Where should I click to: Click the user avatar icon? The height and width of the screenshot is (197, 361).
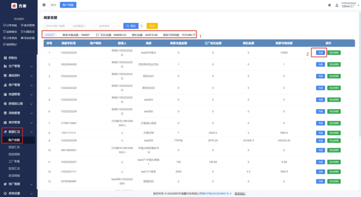point(337,5)
